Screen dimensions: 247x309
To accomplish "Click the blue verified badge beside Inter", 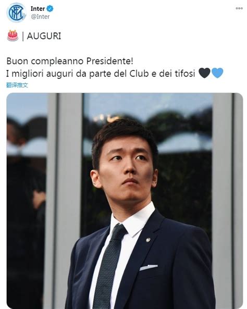I will 50,9.
